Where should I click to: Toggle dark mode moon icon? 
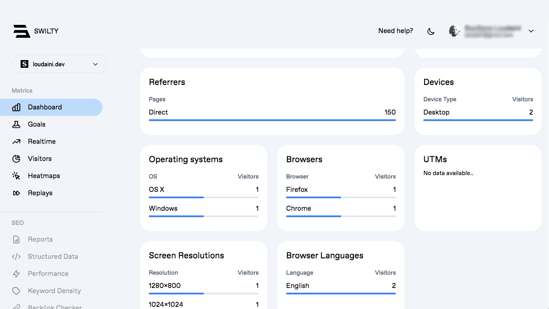tap(431, 31)
